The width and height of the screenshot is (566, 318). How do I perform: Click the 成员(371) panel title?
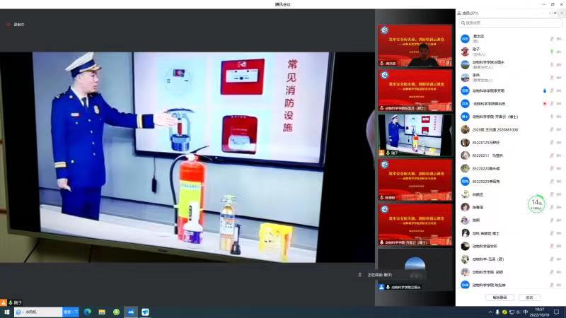pos(470,13)
